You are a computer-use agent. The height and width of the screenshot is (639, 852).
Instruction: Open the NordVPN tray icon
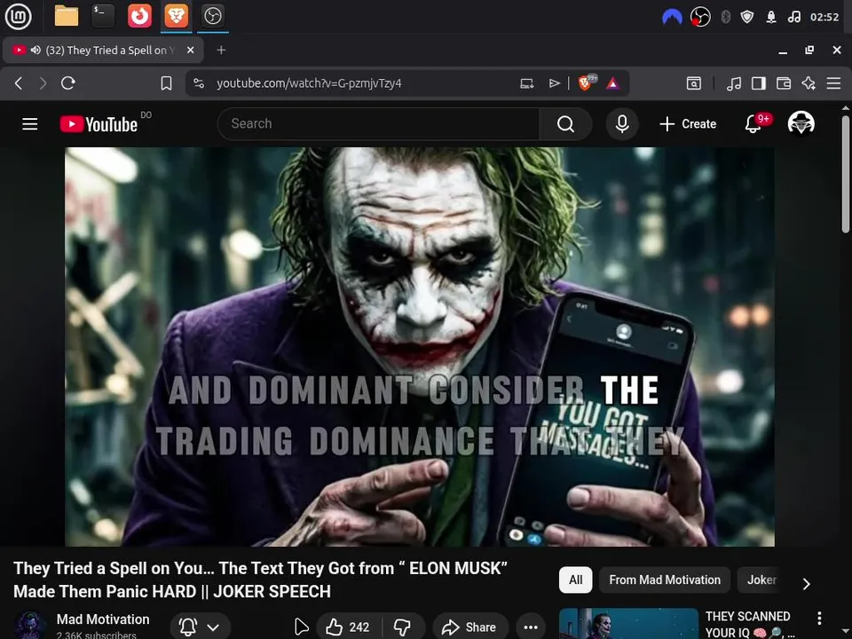point(672,18)
